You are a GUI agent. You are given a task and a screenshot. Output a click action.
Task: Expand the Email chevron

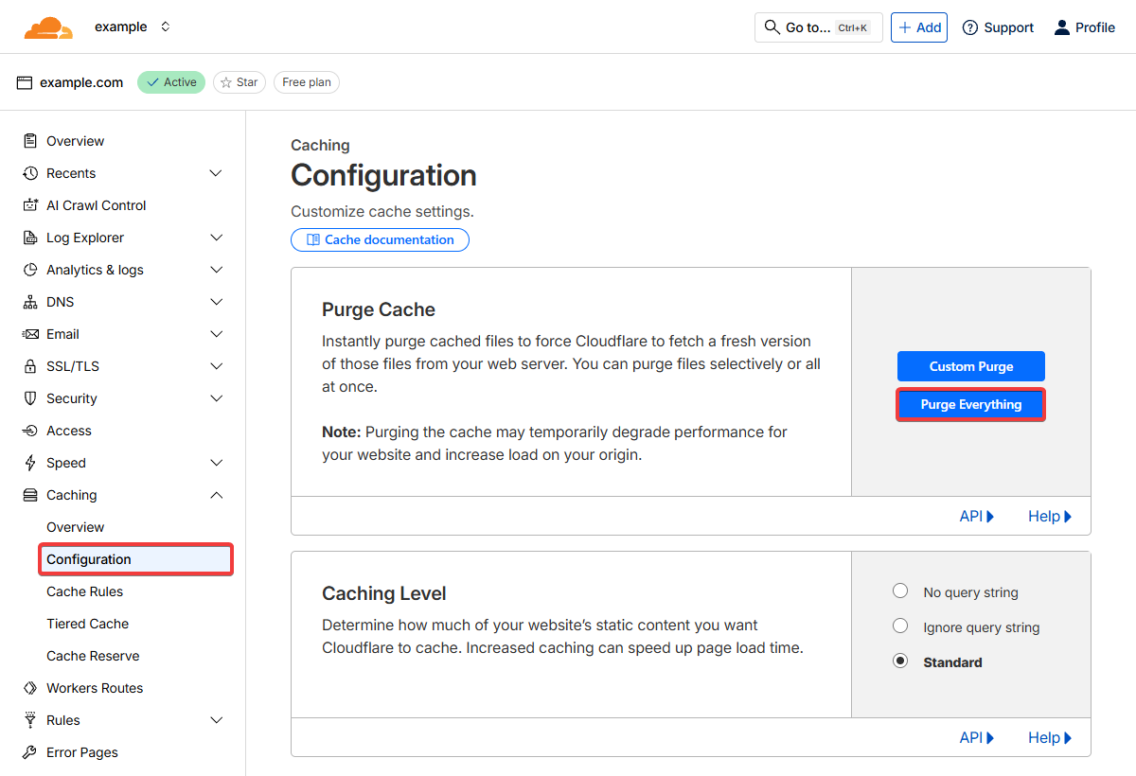click(x=216, y=334)
